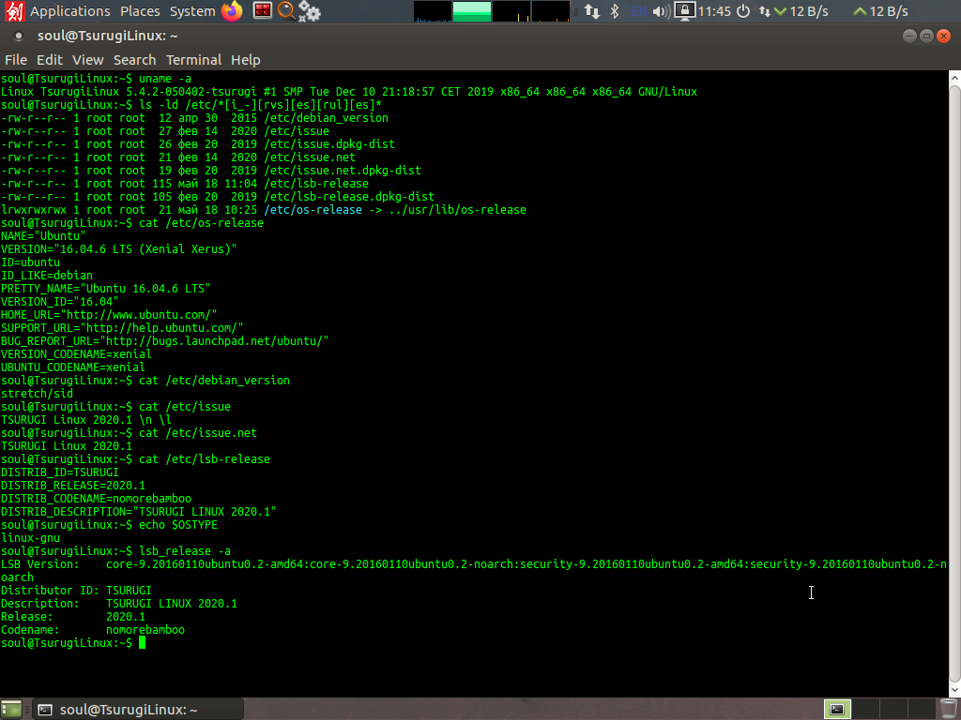Click the screen lock display icon
Screen dimensions: 961x720
[x=684, y=11]
